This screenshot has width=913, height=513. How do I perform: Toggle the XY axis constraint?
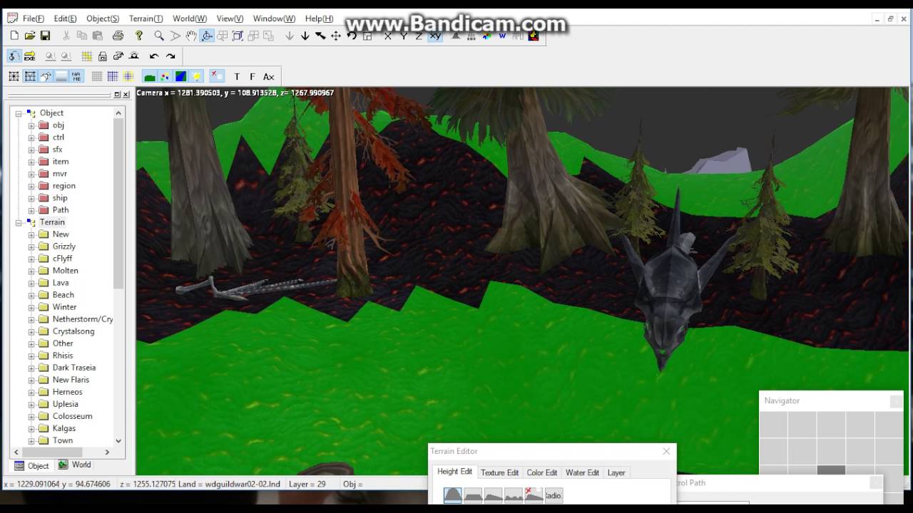point(434,36)
